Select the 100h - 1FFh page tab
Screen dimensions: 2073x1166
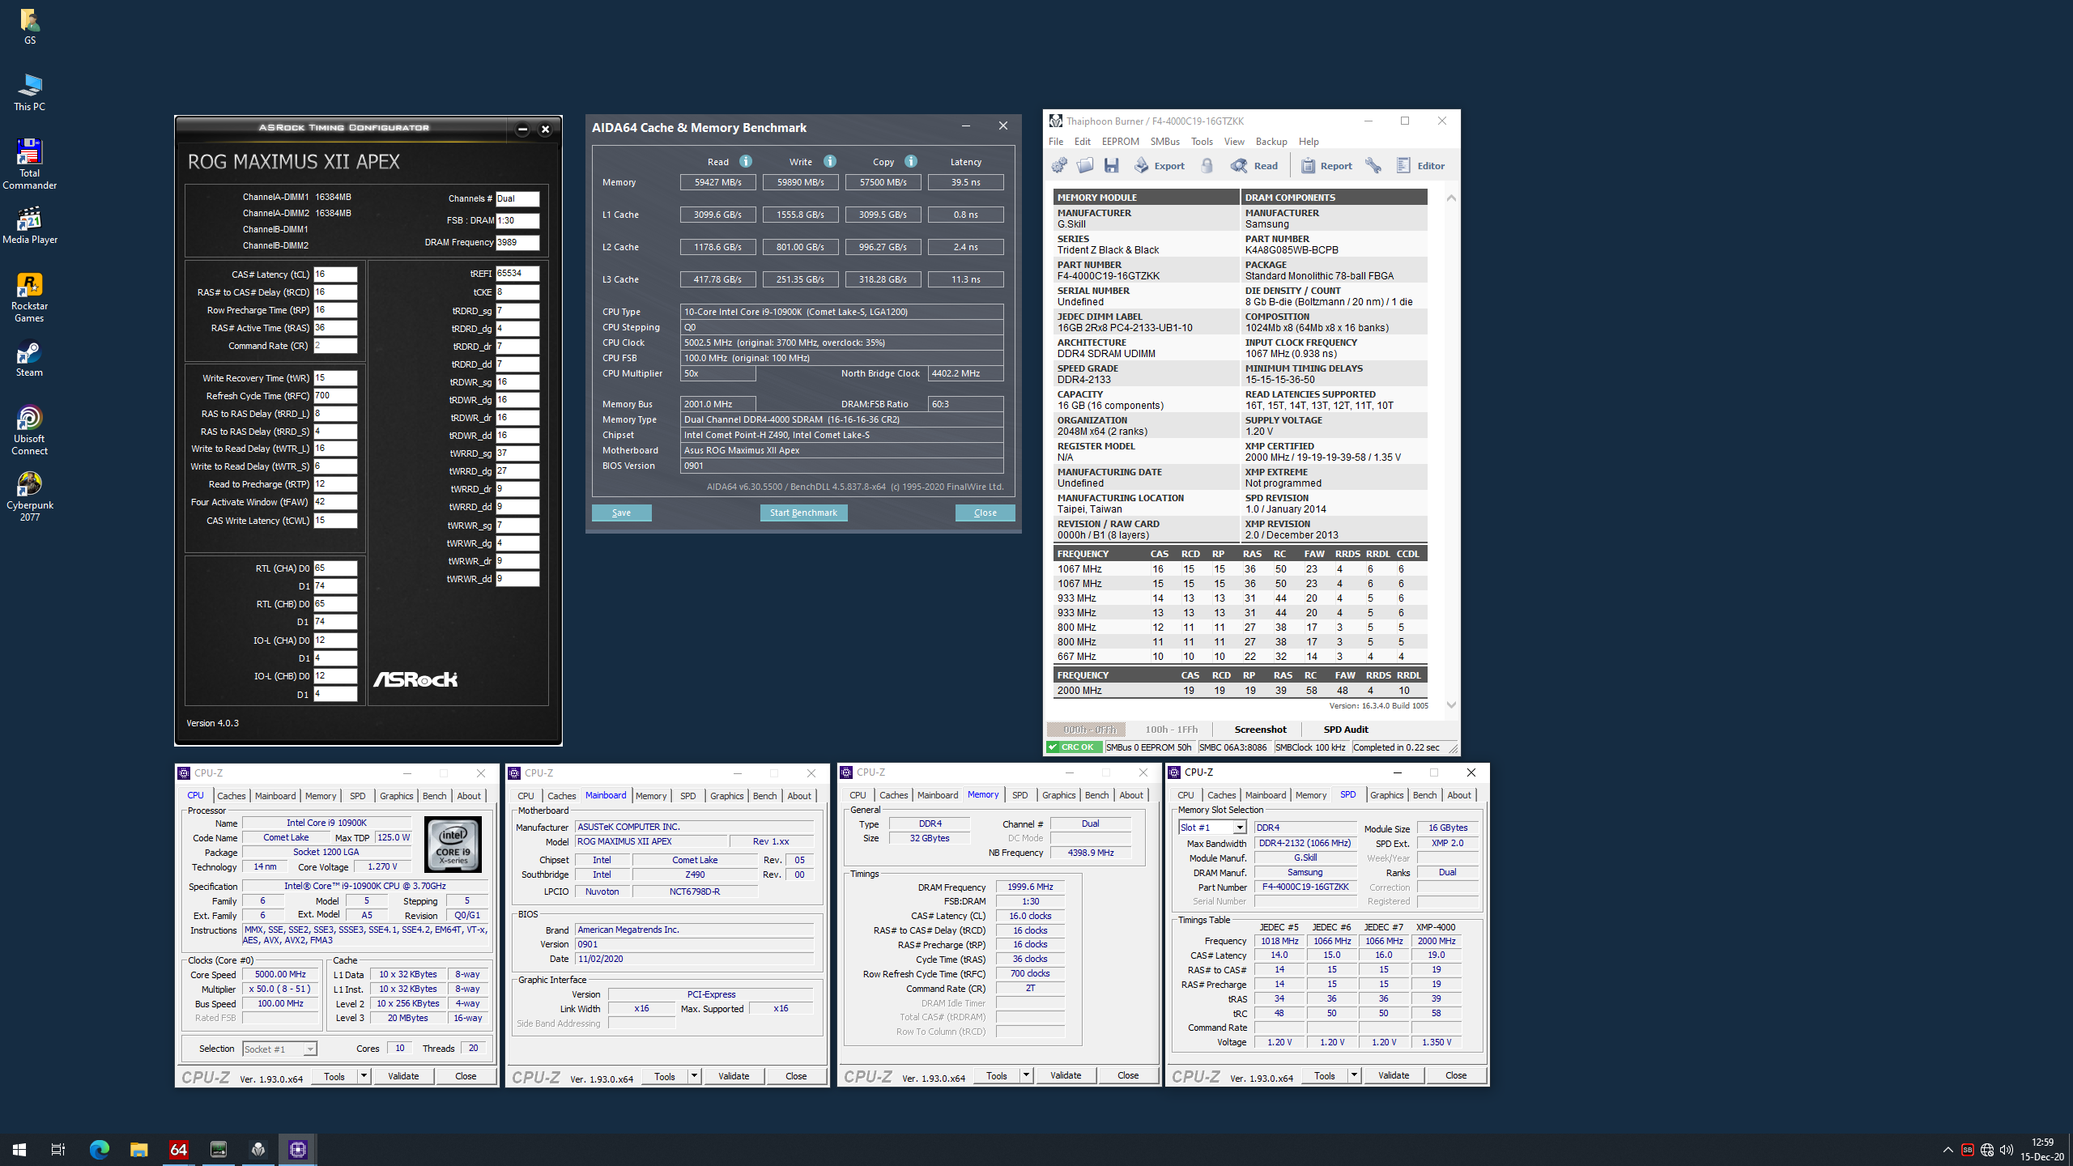[x=1171, y=730]
